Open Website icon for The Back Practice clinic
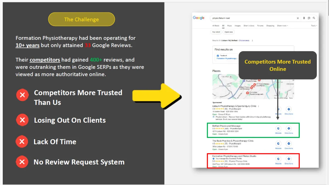 278,144
